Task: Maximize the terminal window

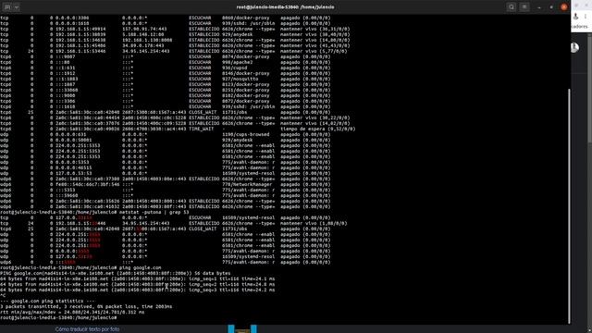Action: click(x=551, y=7)
